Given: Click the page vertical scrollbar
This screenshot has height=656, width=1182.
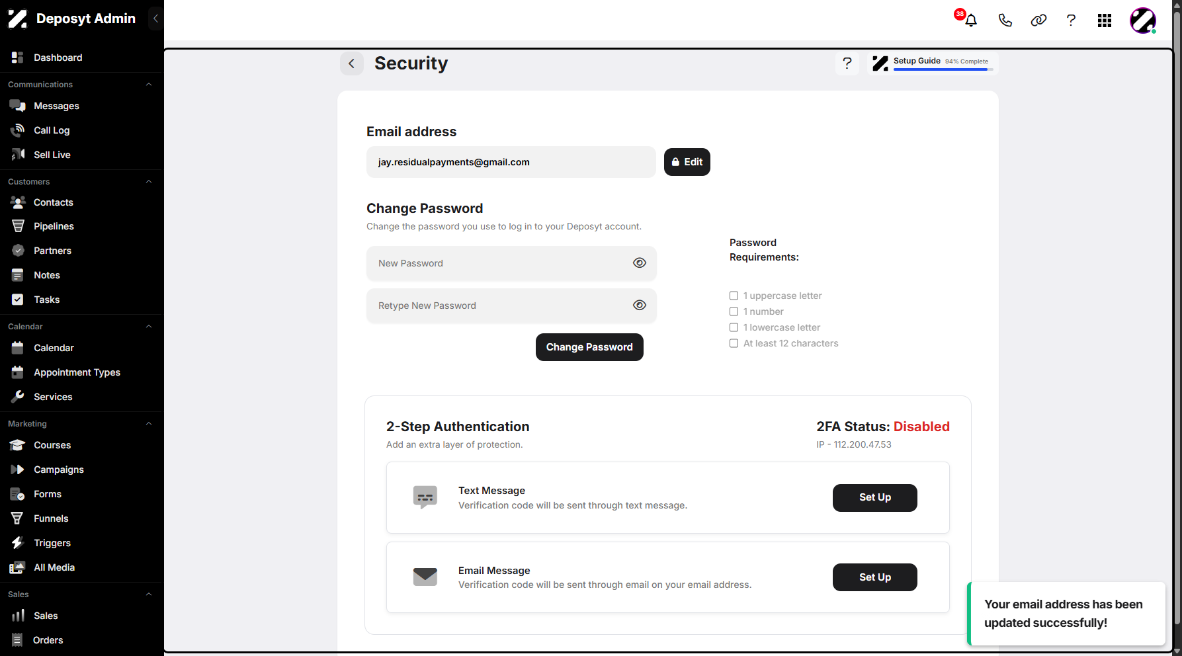Looking at the screenshot, I should point(1177,317).
